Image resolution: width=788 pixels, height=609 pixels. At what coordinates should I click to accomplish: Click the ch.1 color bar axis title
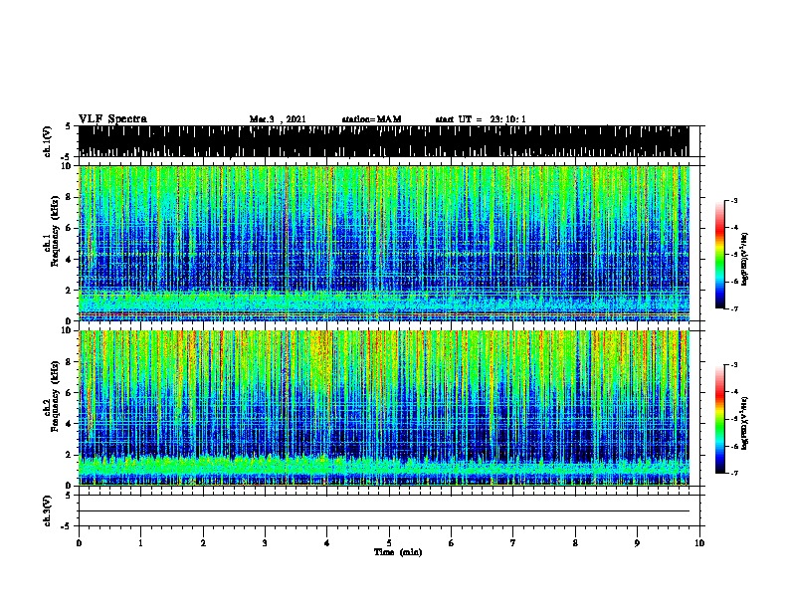click(x=745, y=259)
